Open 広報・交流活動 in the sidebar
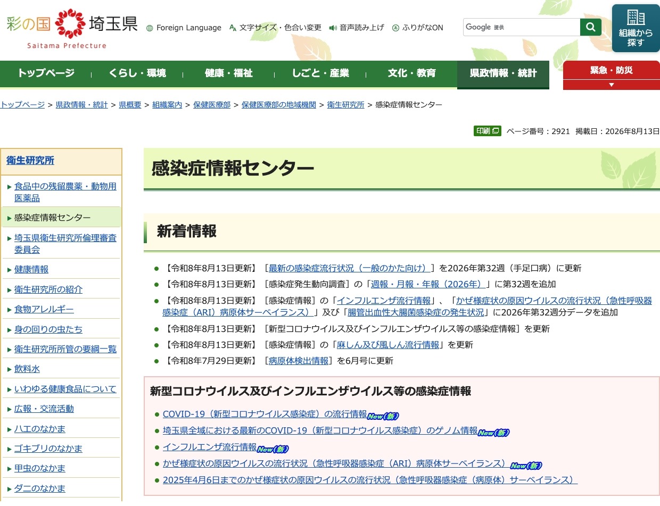Image resolution: width=660 pixels, height=506 pixels. (44, 409)
